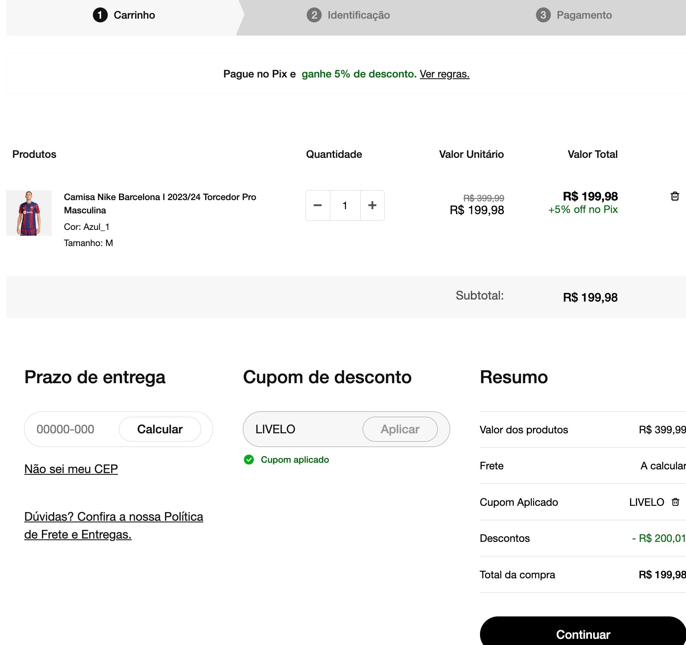
Task: Go to the Identificação step
Action: [348, 15]
